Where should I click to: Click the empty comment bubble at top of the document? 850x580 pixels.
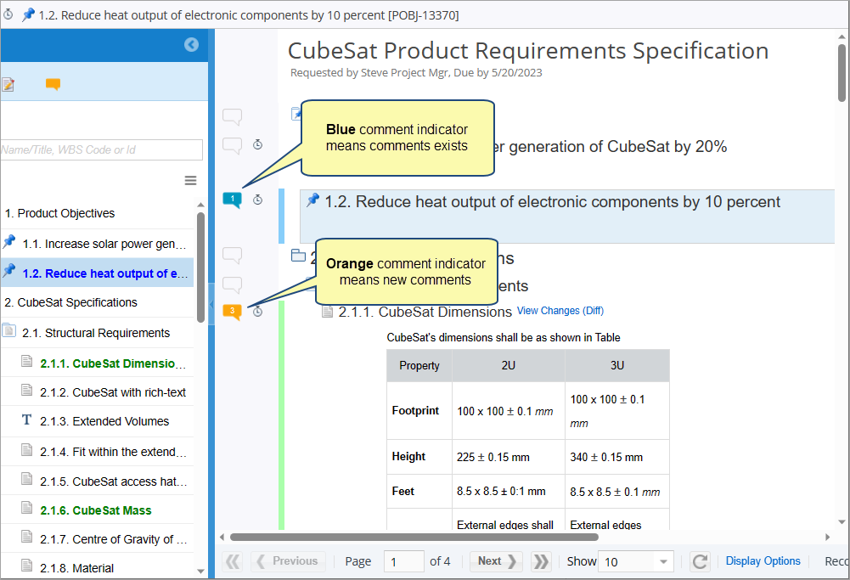click(x=232, y=116)
